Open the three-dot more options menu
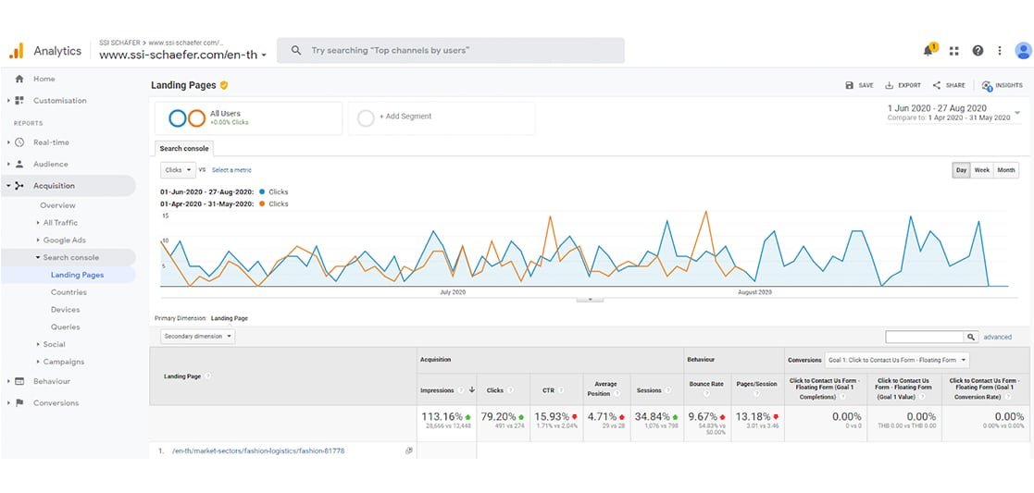 pyautogui.click(x=1000, y=51)
